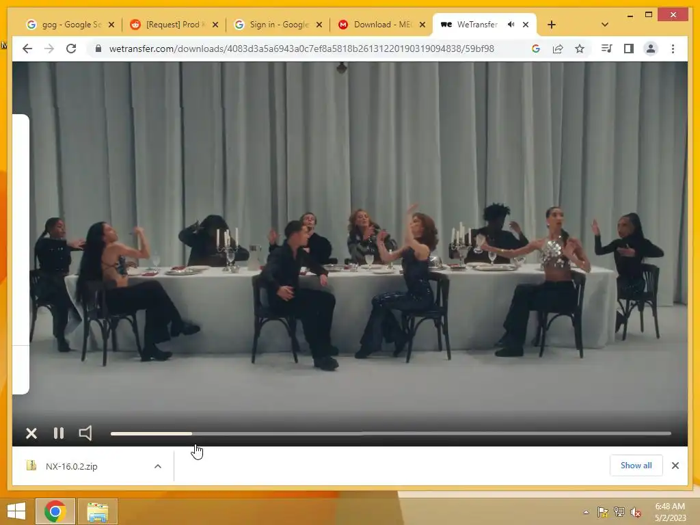Close the Download MEGA tab
This screenshot has height=525, width=700.
422,25
